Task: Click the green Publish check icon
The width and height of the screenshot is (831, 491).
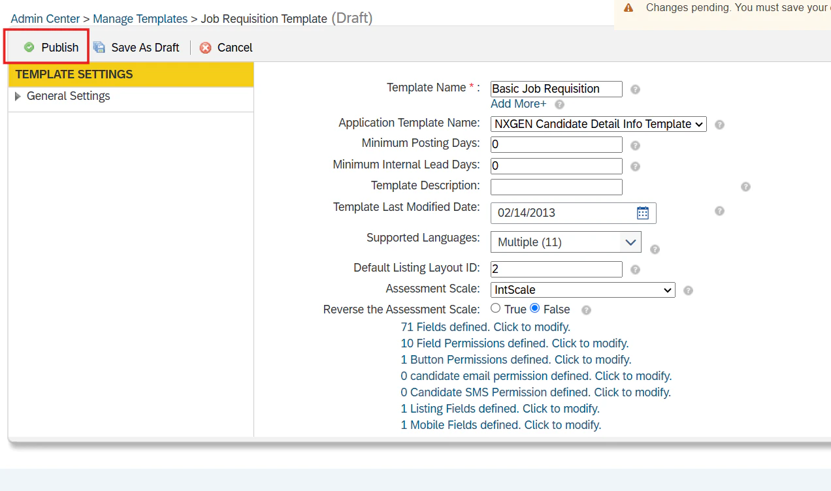Action: (x=29, y=47)
